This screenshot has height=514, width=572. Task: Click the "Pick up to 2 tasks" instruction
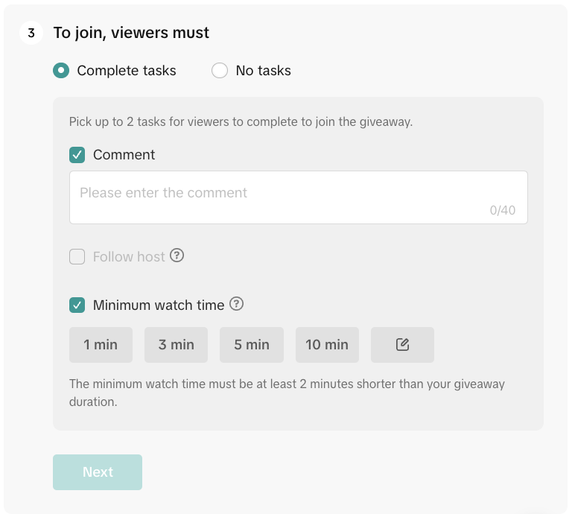pyautogui.click(x=241, y=121)
